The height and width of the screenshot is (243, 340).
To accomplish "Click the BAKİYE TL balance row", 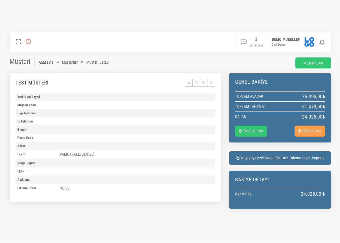I will pos(280,194).
